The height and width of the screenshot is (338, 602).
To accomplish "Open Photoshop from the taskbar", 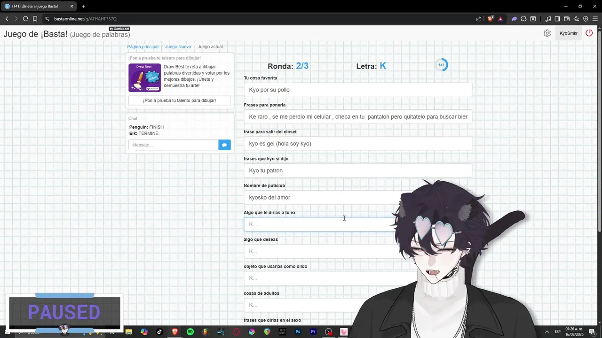I will tap(298, 331).
